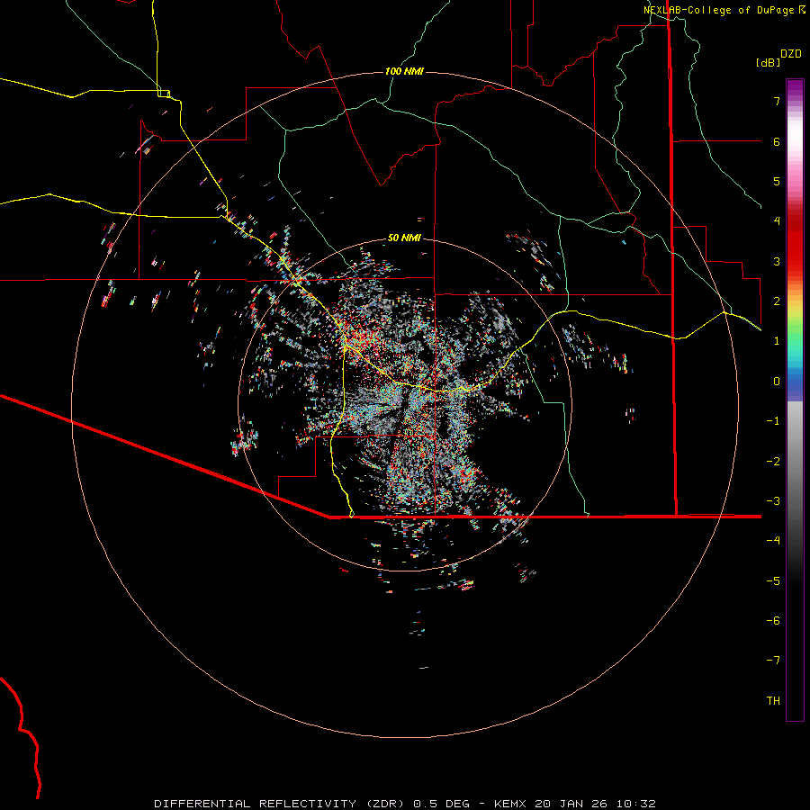The height and width of the screenshot is (810, 810).
Task: Click the -5 value on the scale
Action: click(773, 580)
